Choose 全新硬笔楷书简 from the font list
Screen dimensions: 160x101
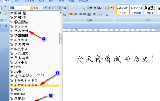[34, 85]
